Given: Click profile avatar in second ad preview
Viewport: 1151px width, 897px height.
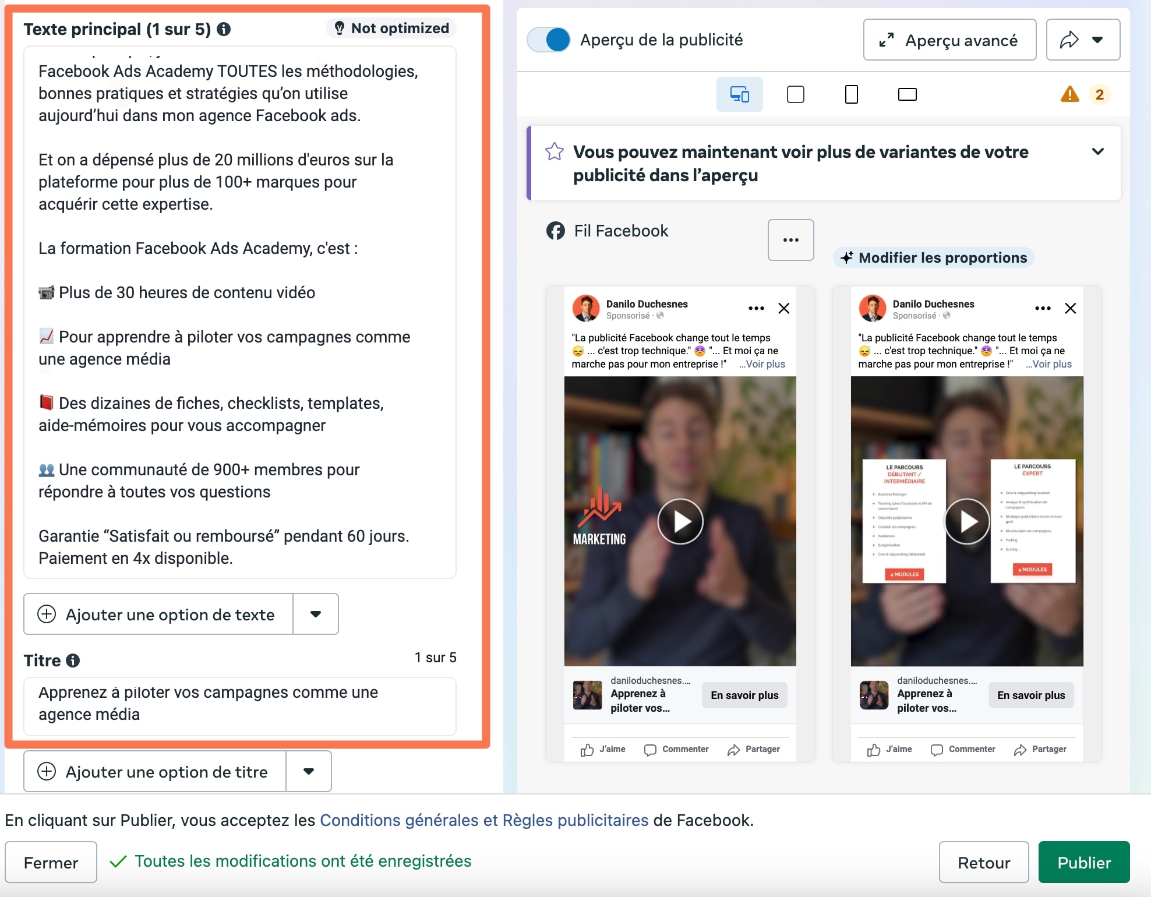Looking at the screenshot, I should [872, 308].
